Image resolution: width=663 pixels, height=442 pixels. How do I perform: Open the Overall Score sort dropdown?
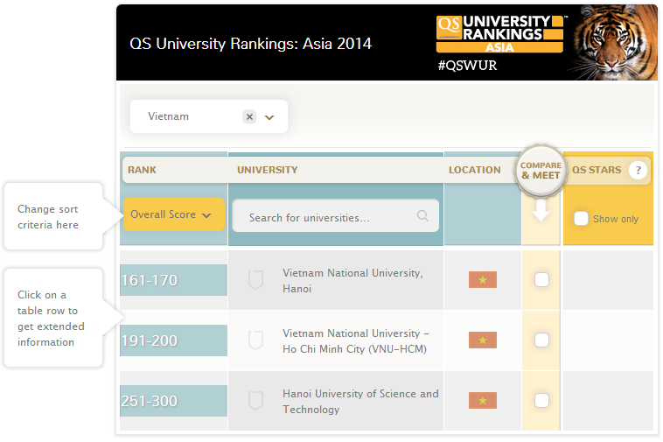coord(174,214)
